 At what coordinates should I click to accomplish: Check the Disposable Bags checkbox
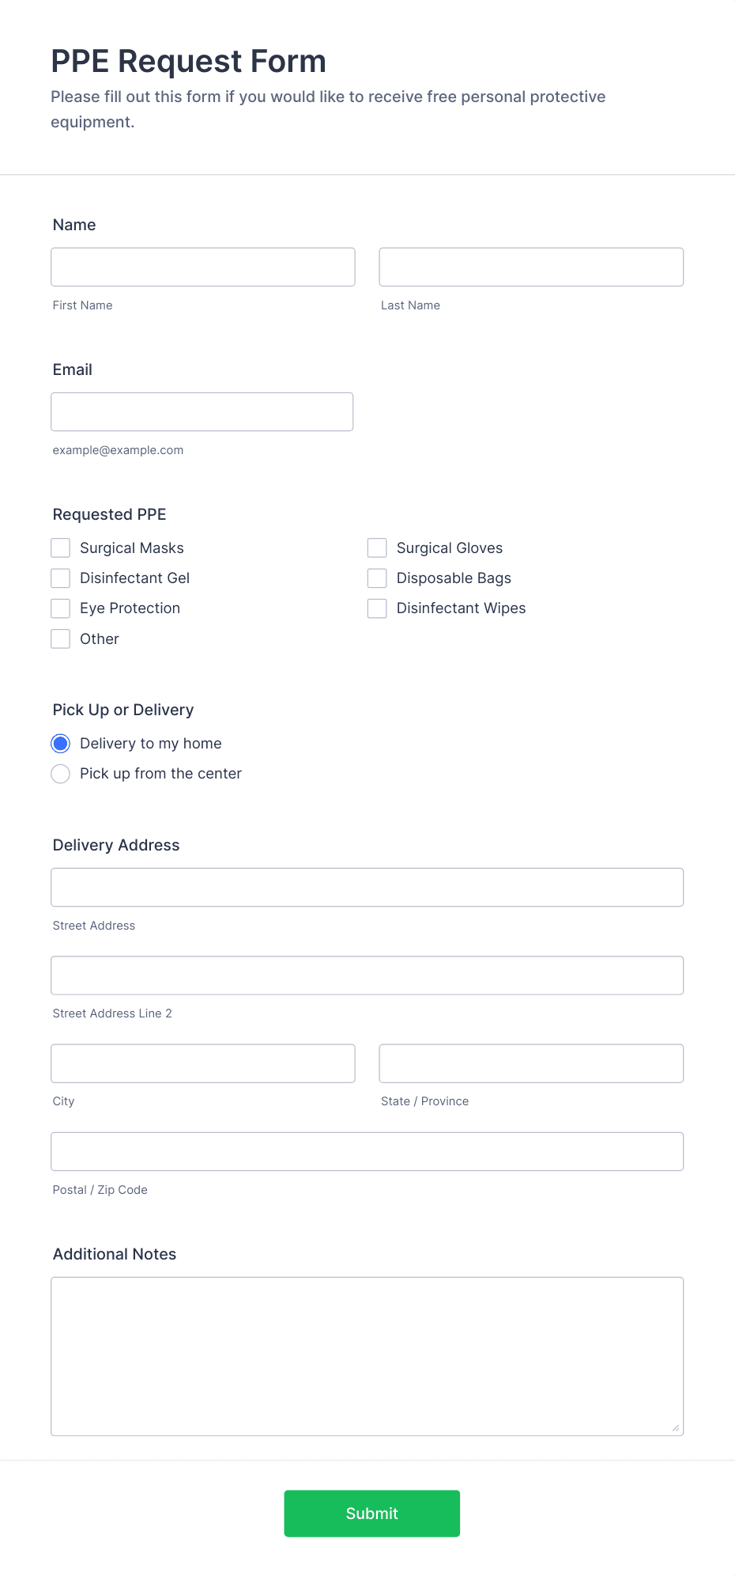point(376,578)
